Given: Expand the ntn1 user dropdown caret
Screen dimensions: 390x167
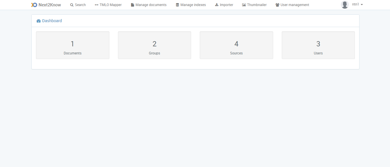Looking at the screenshot, I should point(362,5).
